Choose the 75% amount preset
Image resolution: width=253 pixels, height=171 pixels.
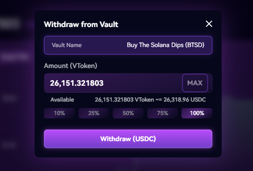click(162, 113)
